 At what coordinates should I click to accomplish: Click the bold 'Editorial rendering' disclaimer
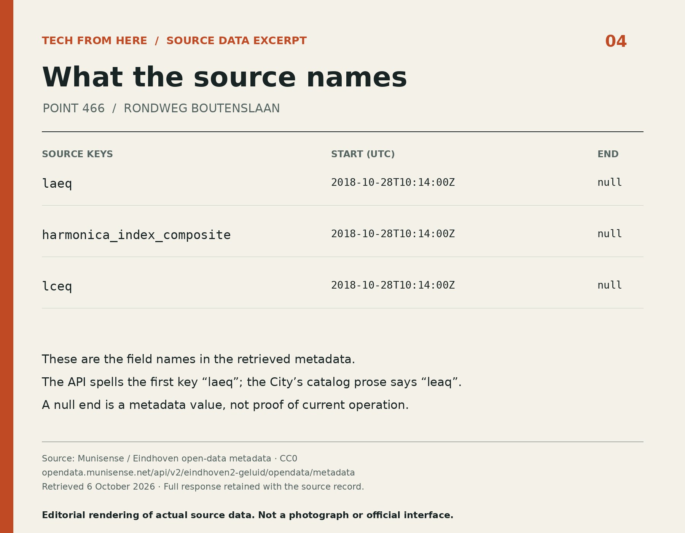(x=248, y=515)
